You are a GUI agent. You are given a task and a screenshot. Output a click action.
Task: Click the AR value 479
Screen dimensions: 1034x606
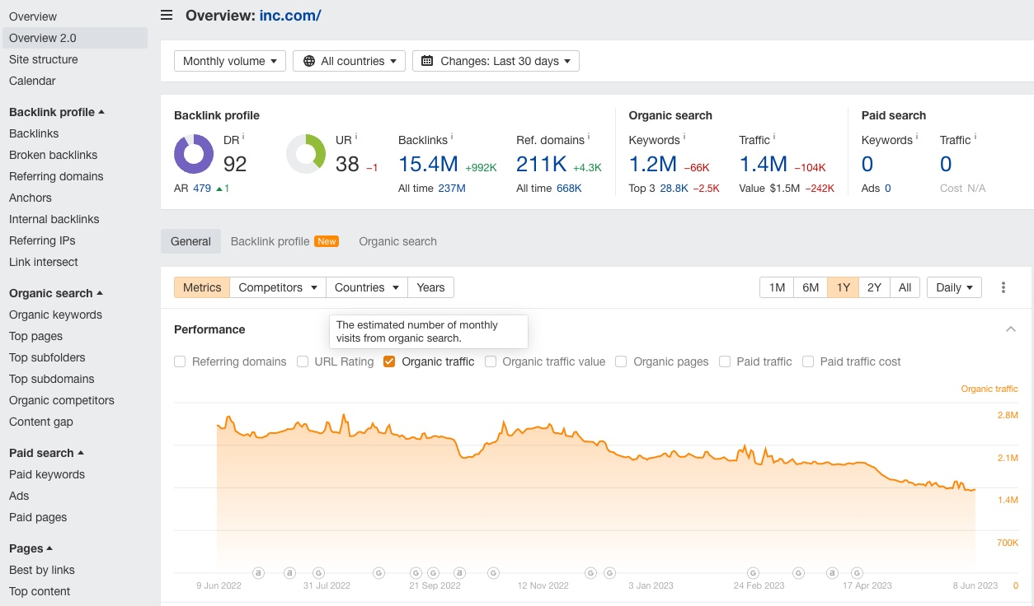pos(202,189)
